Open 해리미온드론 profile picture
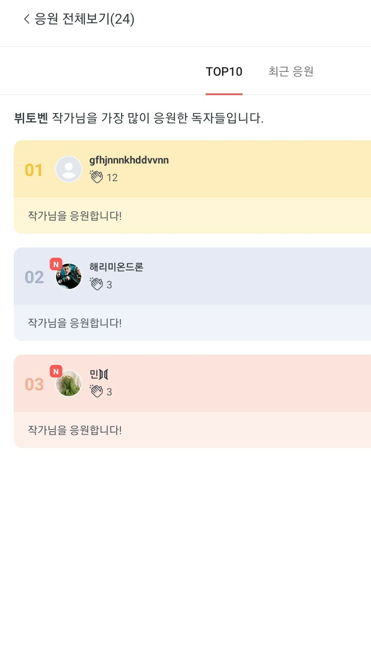The height and width of the screenshot is (661, 371). point(69,276)
